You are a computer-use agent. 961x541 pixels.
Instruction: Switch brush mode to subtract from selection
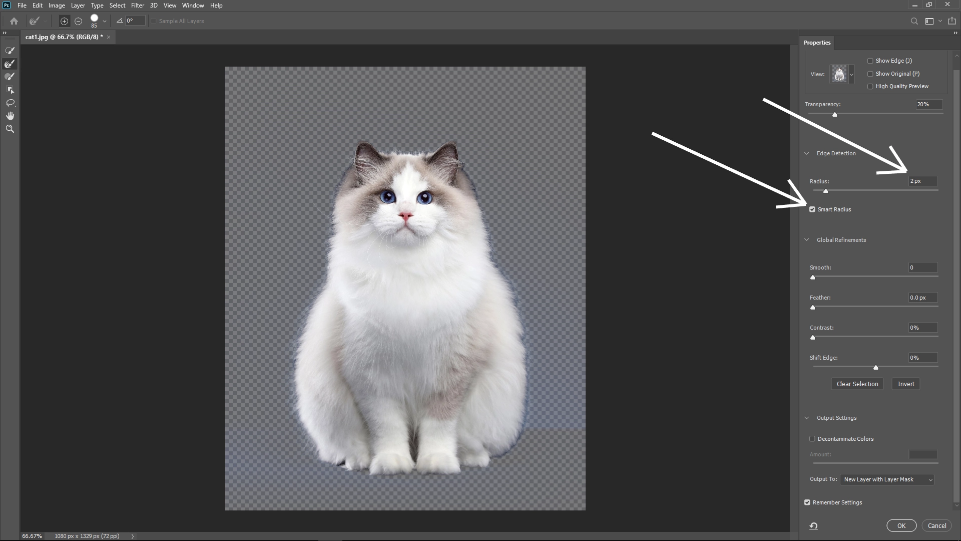click(x=78, y=21)
